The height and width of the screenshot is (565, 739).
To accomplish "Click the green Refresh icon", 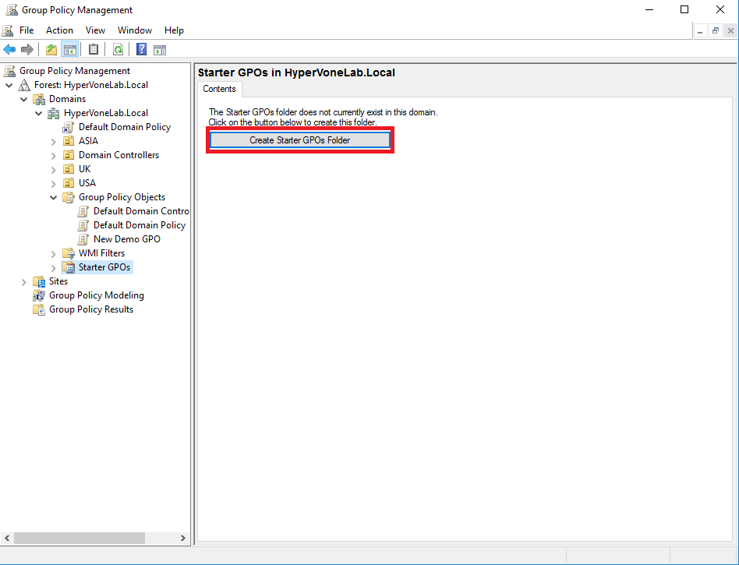I will (x=118, y=49).
